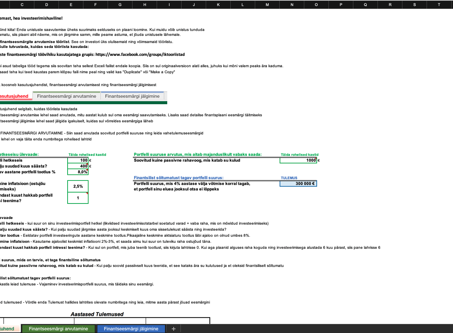Select the green cell containing value 1
Screen dimensions: 453x333
pos(78,198)
